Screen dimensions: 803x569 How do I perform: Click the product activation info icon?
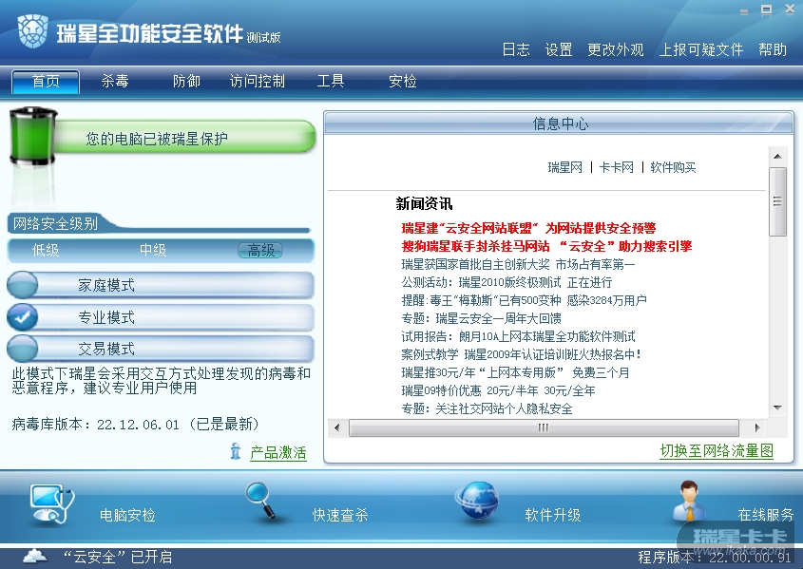[x=235, y=451]
